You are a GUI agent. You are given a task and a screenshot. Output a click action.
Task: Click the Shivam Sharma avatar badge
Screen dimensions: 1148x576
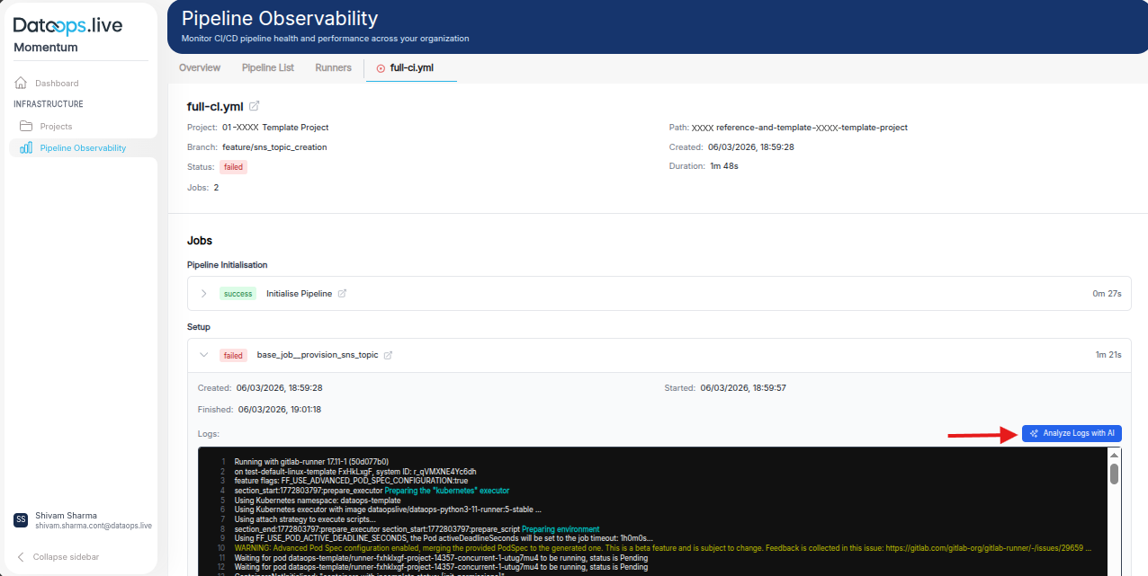coord(20,519)
